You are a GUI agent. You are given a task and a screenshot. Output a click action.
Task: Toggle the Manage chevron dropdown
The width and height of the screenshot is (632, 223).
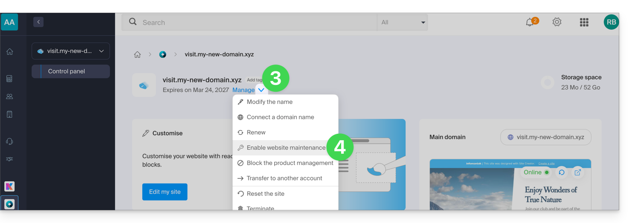coord(261,90)
